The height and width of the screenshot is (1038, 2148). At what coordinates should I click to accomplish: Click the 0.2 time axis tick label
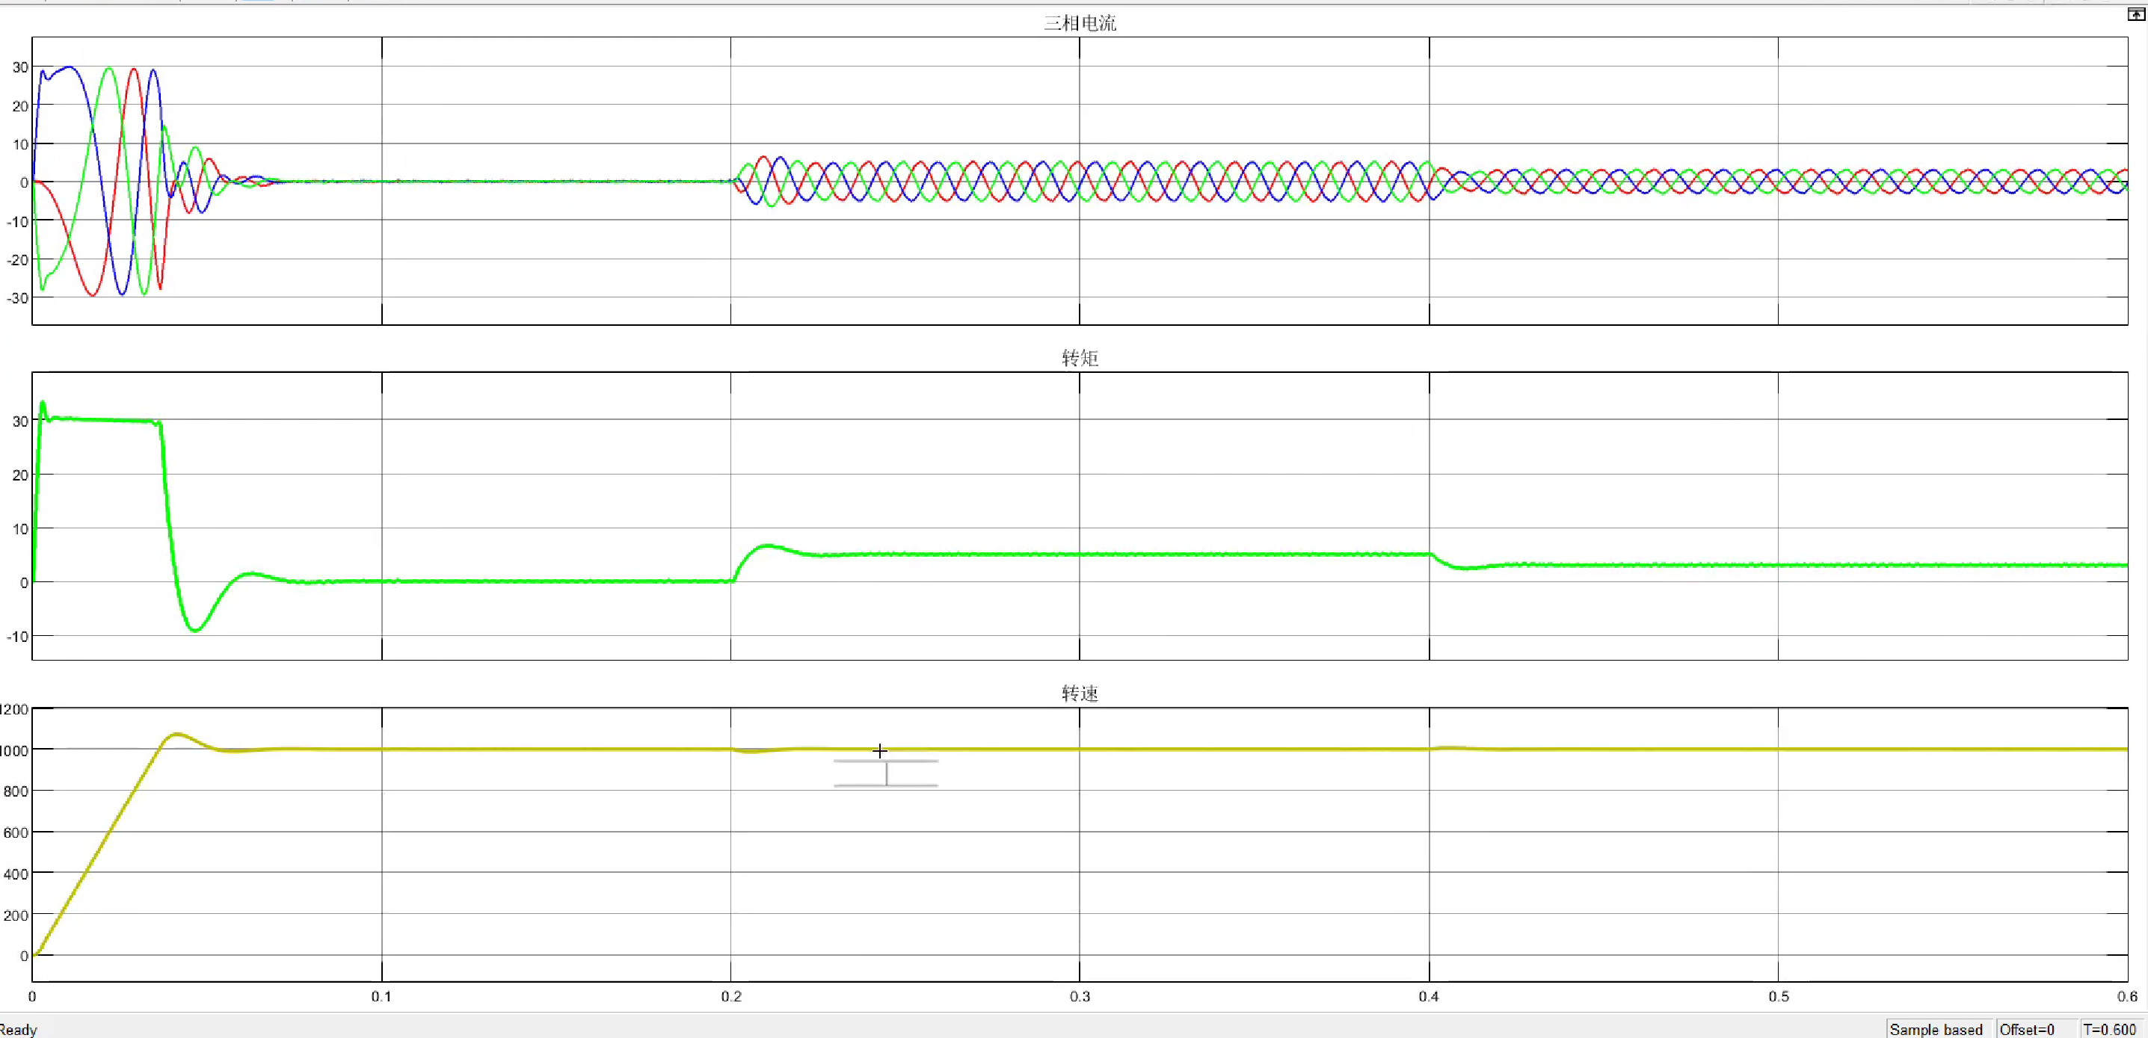click(x=730, y=996)
